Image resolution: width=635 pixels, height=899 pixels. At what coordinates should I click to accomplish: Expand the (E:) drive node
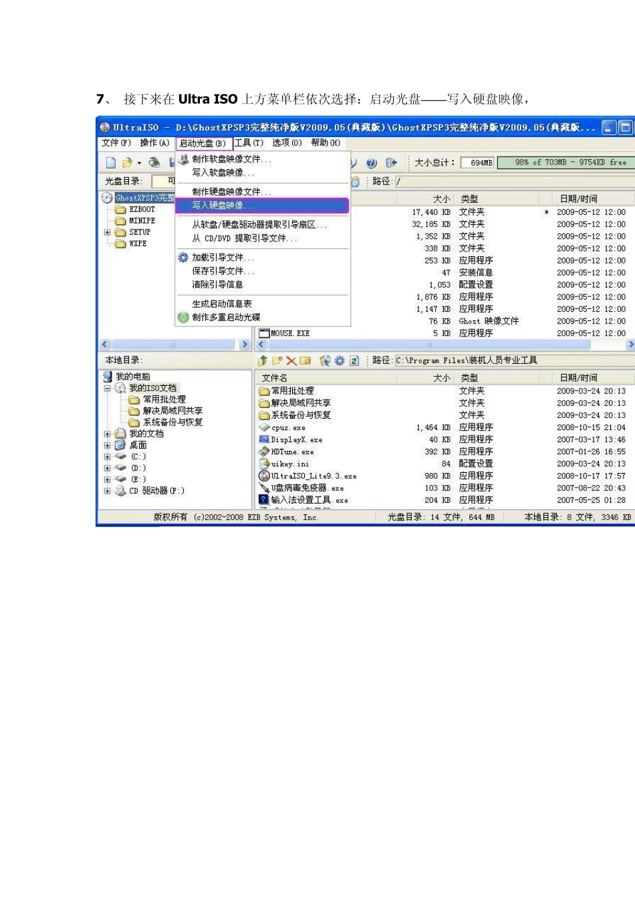coord(107,479)
